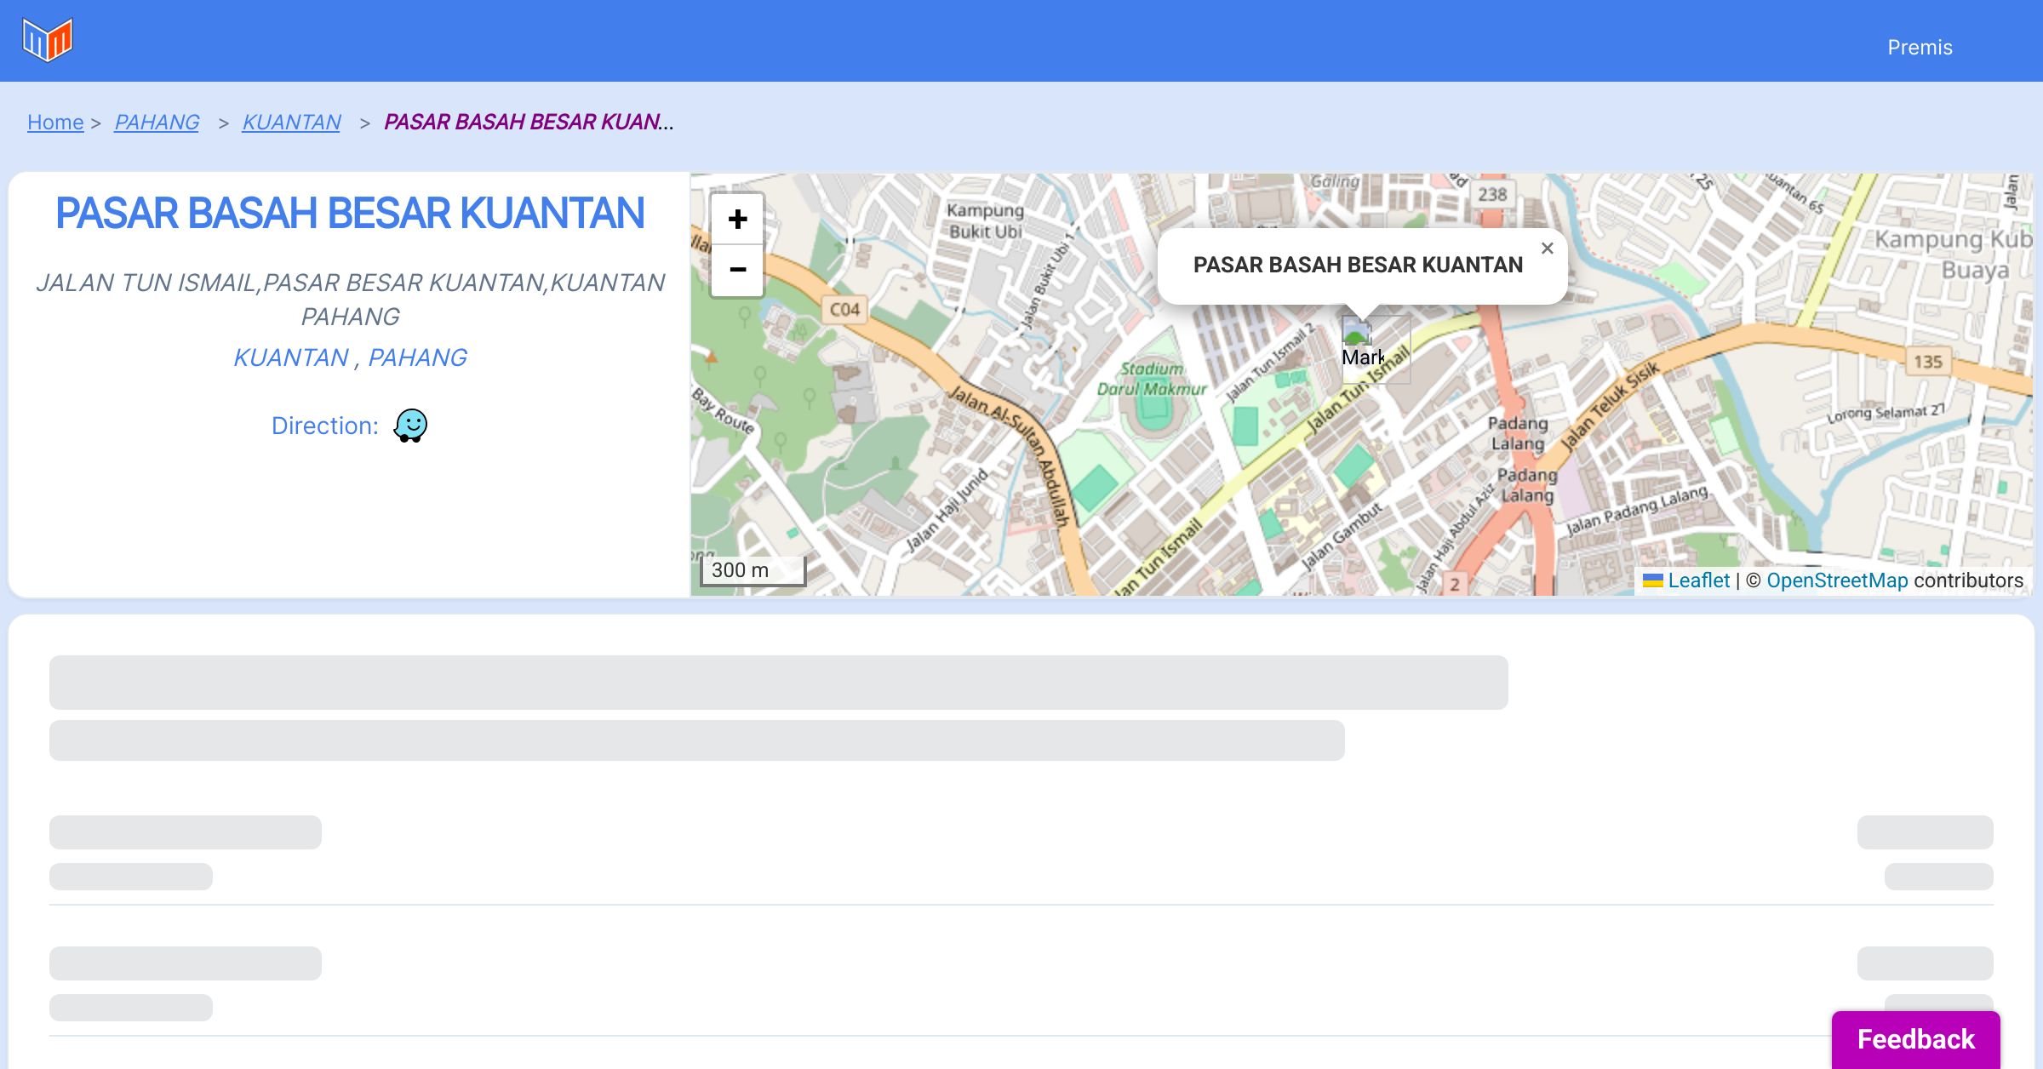Screen dimensions: 2043x1069
Task: Click the 300 m scale indicator
Action: point(751,570)
